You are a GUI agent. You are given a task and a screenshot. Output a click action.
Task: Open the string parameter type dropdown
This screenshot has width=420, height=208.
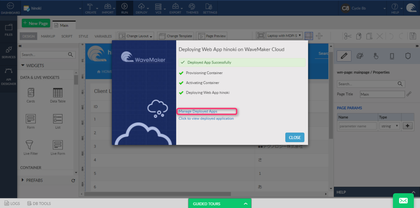(x=390, y=126)
